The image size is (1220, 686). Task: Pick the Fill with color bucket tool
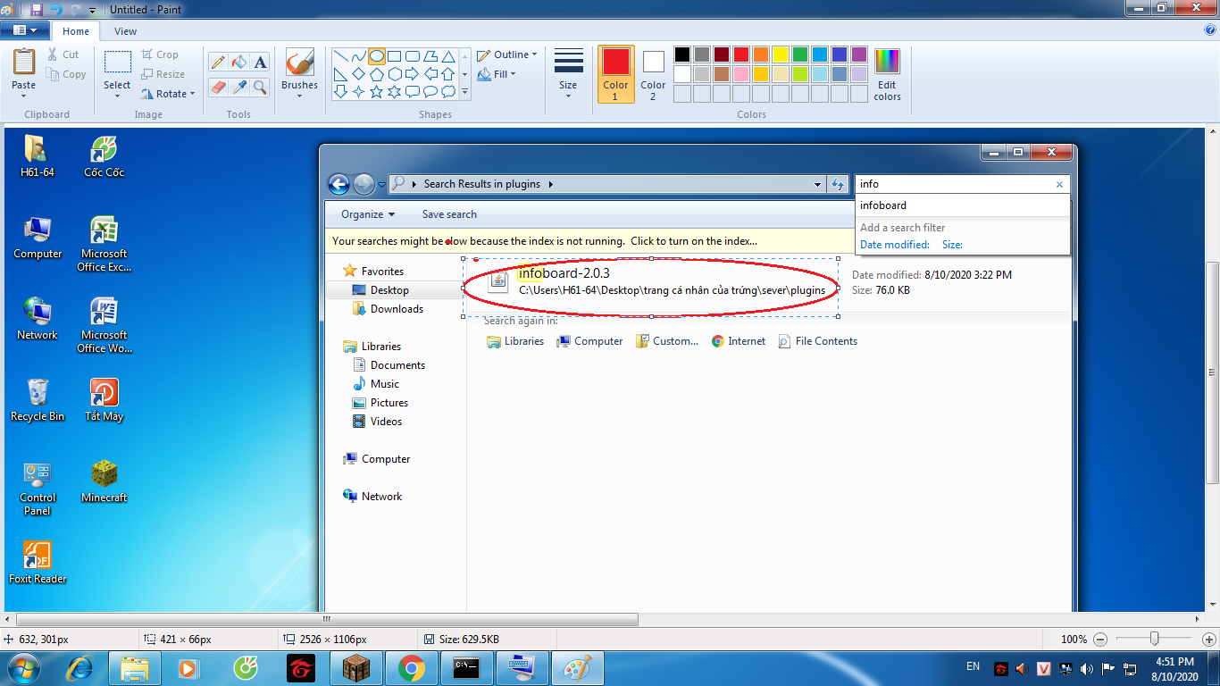[x=238, y=62]
